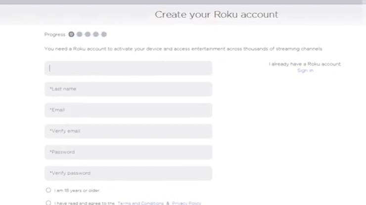Click the 'Create your Roku account' heading

coord(216,14)
